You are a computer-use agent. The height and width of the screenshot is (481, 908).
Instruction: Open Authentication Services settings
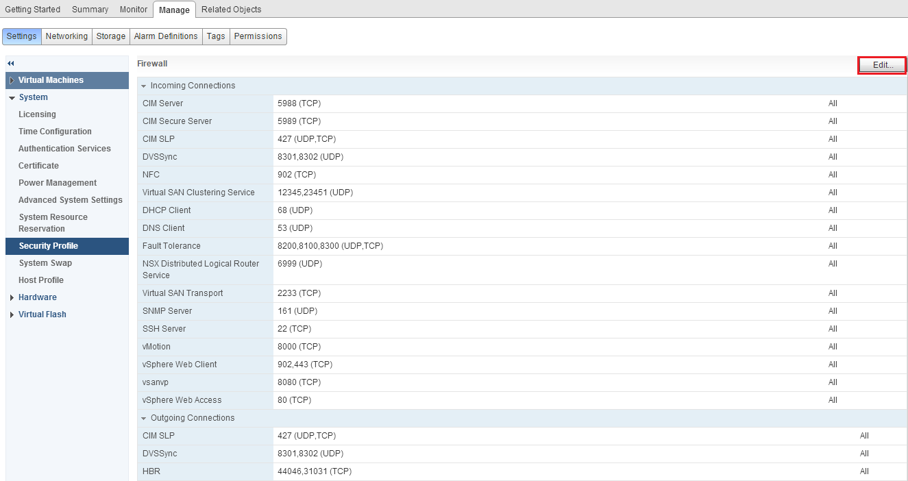(64, 149)
